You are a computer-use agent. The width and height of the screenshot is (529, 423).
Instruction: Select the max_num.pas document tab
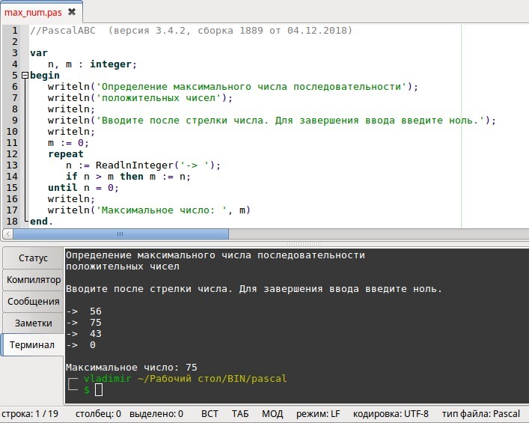34,13
